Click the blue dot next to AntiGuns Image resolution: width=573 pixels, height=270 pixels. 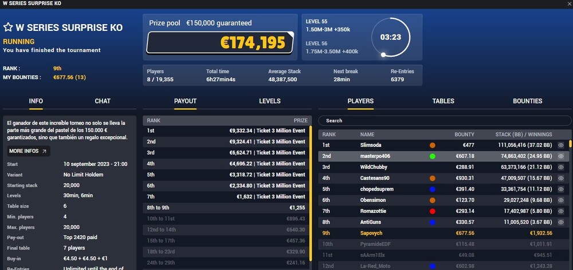(432, 222)
